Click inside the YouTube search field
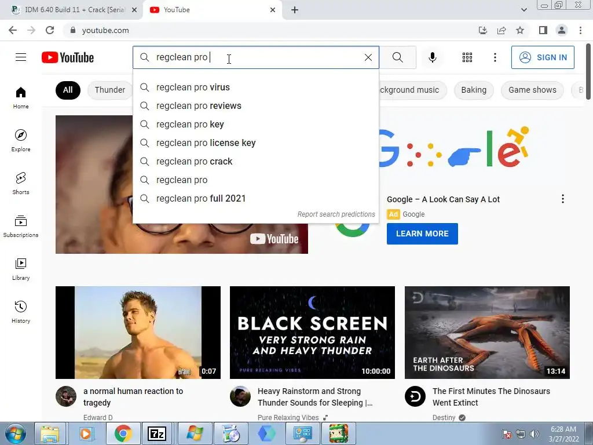 pos(257,57)
